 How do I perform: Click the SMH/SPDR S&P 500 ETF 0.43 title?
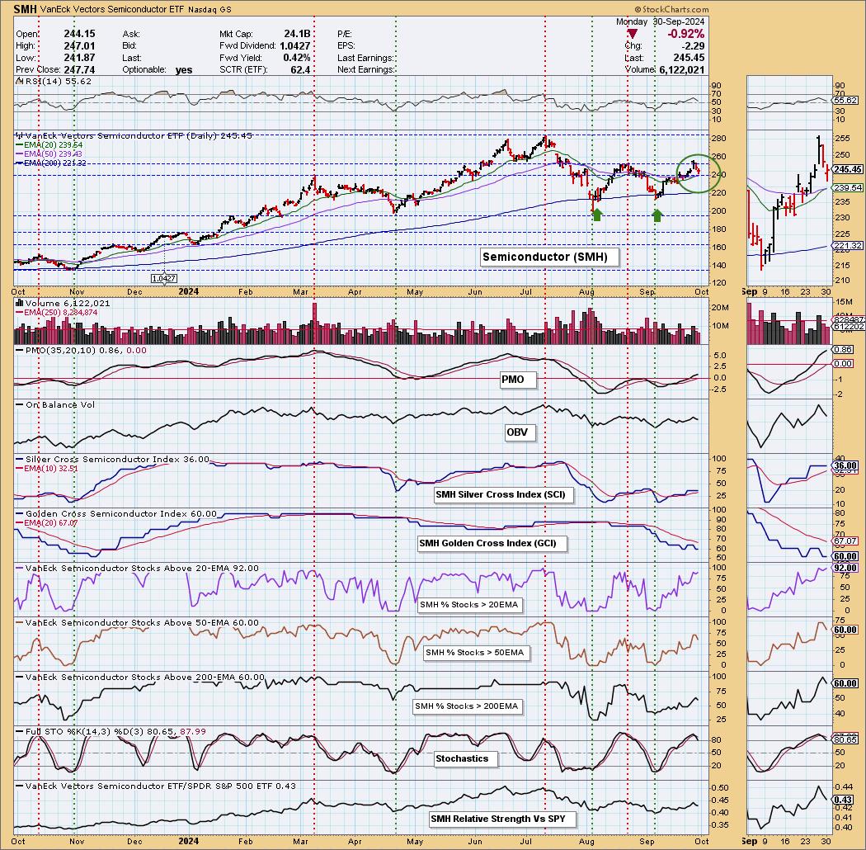(156, 786)
